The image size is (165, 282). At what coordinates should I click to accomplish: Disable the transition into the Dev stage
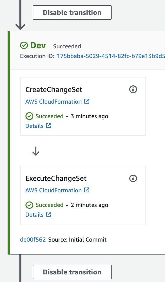click(x=72, y=12)
